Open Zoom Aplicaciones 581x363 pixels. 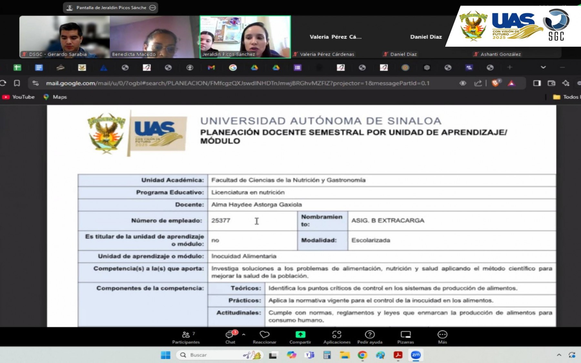[337, 338]
